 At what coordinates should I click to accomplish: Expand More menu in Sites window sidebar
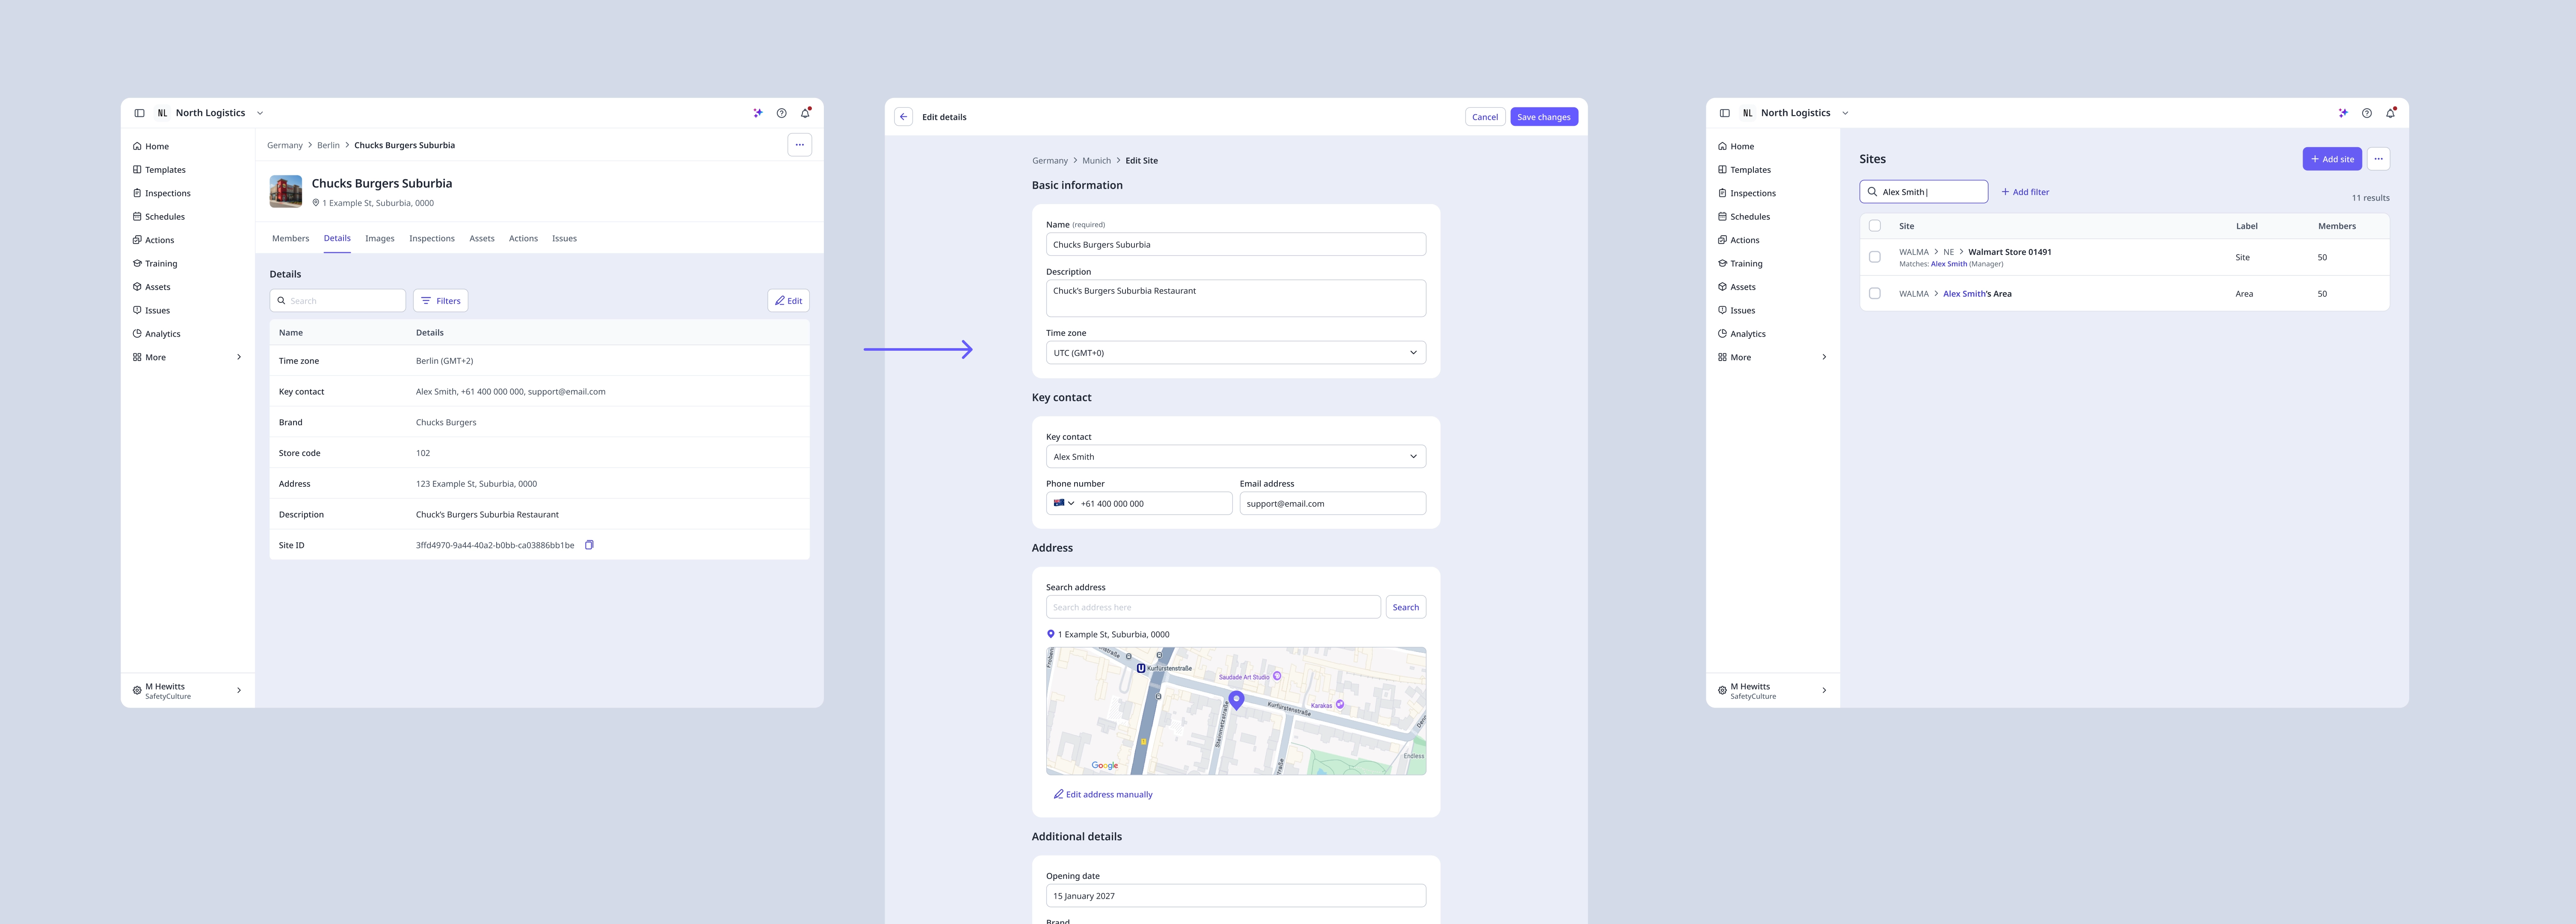click(x=1773, y=357)
